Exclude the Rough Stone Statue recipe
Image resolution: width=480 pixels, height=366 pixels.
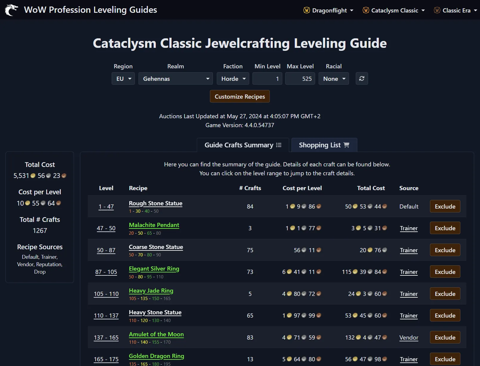(x=445, y=206)
